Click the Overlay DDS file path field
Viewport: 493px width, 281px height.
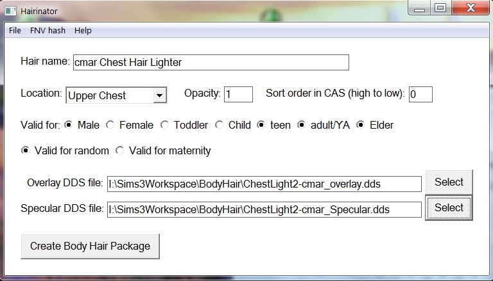[264, 184]
